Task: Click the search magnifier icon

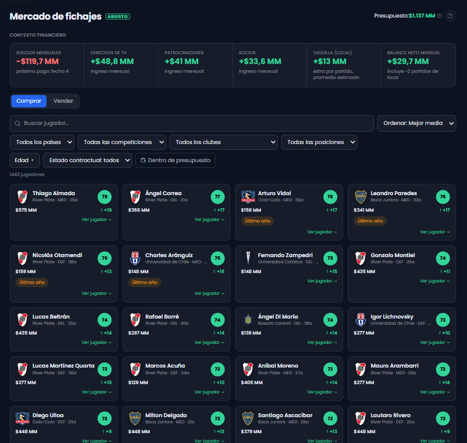Action: (18, 123)
